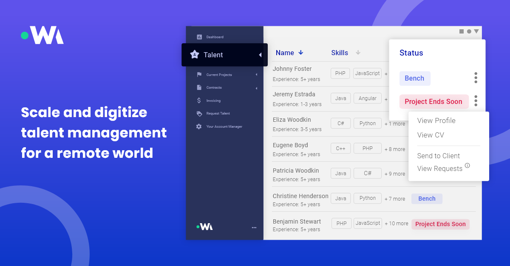
Task: Choose View Requests from the context menu
Action: click(440, 168)
